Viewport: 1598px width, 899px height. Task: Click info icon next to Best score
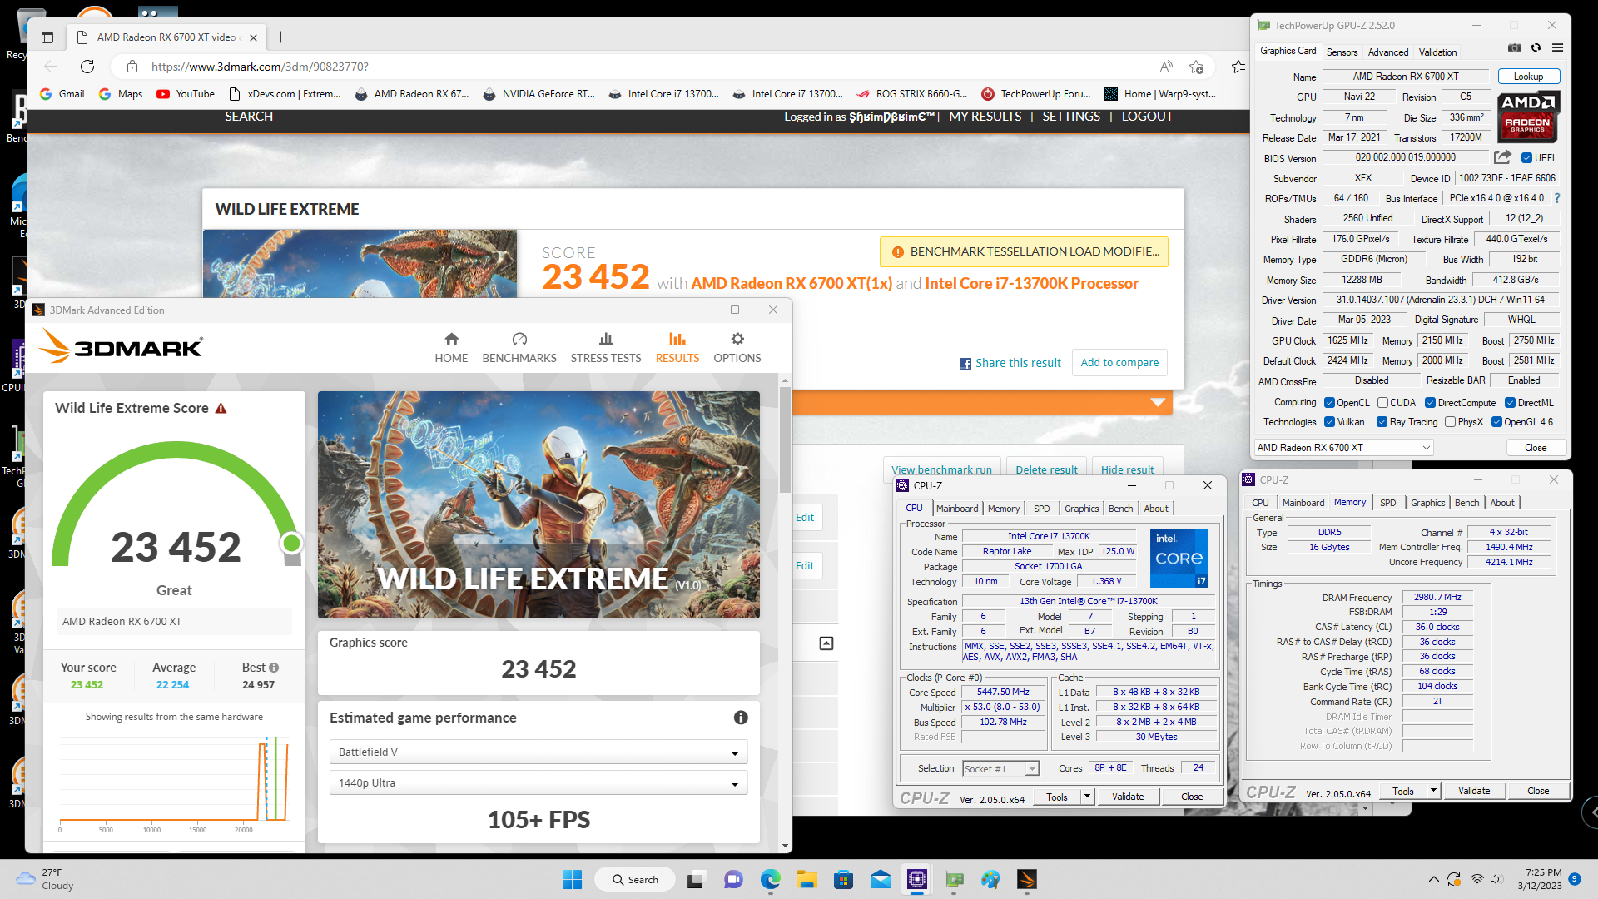tap(274, 668)
